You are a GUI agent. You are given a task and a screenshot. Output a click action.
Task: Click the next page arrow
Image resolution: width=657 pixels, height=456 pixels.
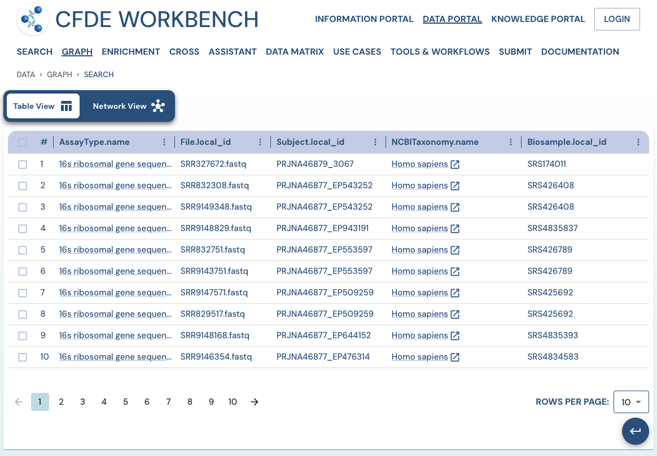254,402
